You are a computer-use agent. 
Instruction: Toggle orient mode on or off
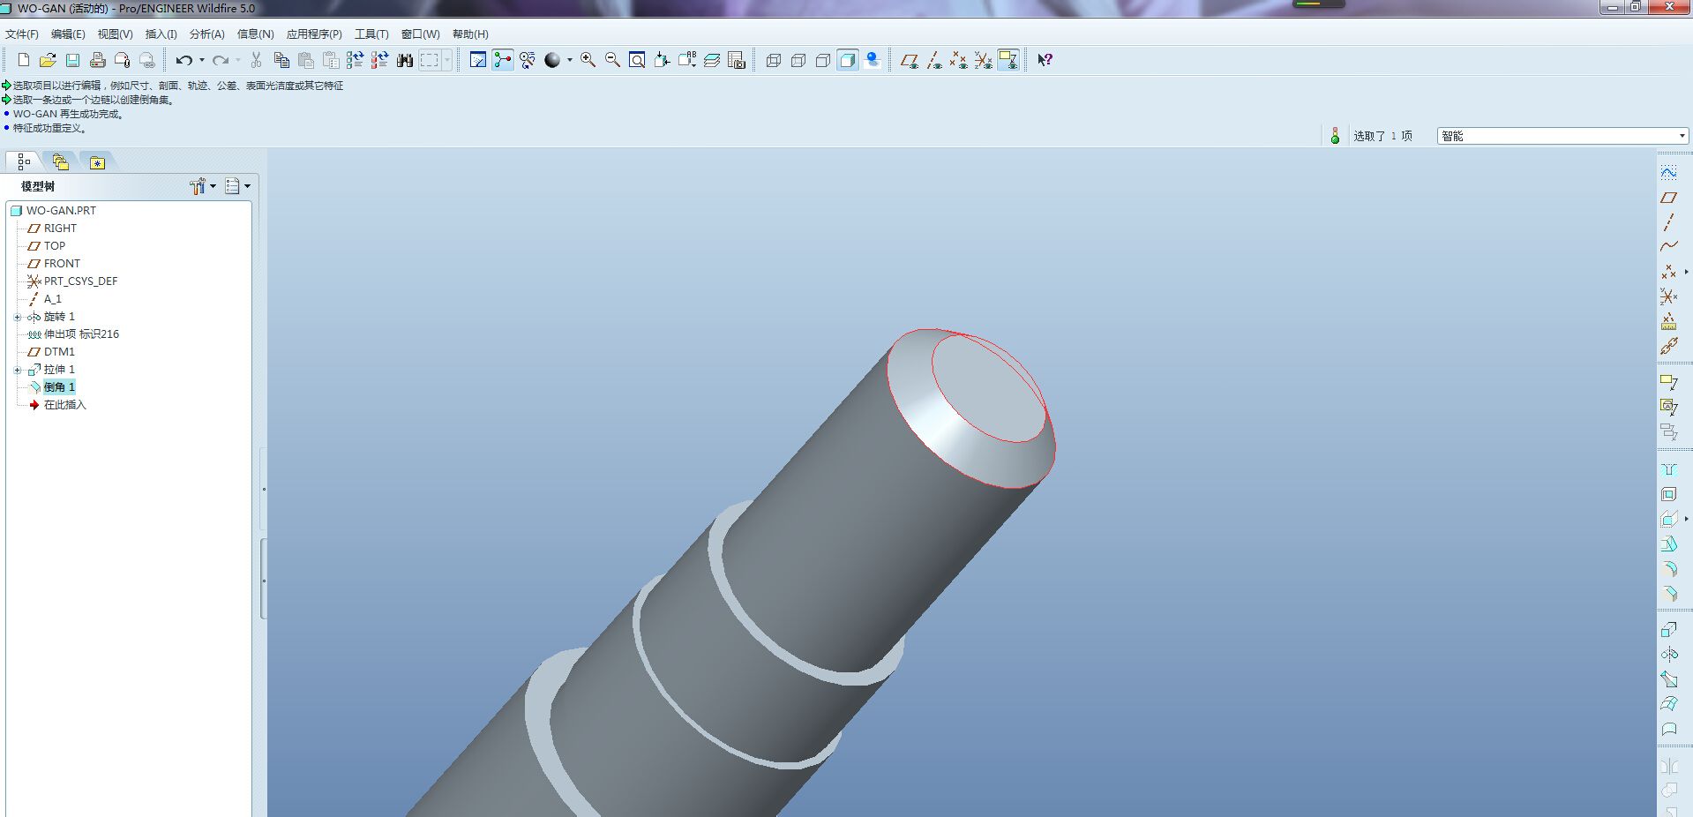(x=527, y=60)
